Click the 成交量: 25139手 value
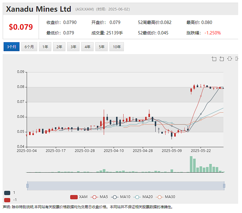Screen dimensions: 242x213 pyautogui.click(x=107, y=33)
